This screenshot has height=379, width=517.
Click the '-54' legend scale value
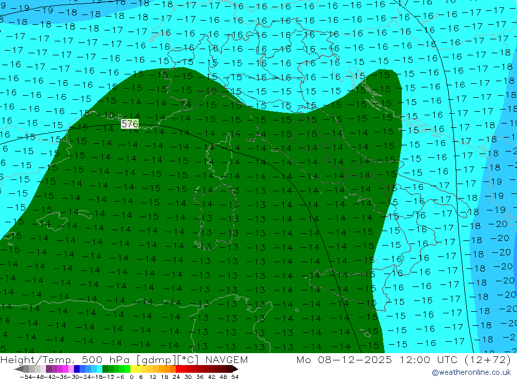pos(26,377)
